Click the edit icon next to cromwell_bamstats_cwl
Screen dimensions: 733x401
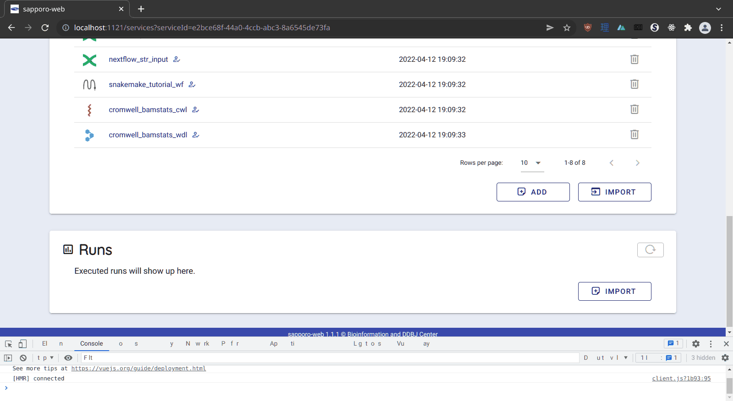click(196, 110)
